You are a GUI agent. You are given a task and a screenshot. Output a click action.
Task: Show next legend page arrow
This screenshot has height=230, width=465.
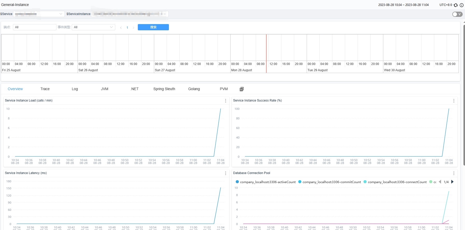tap(452, 182)
